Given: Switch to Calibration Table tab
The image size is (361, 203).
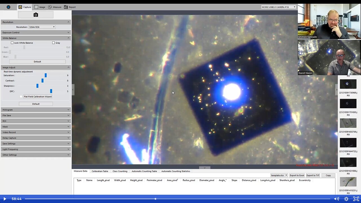Looking at the screenshot, I should (100, 171).
